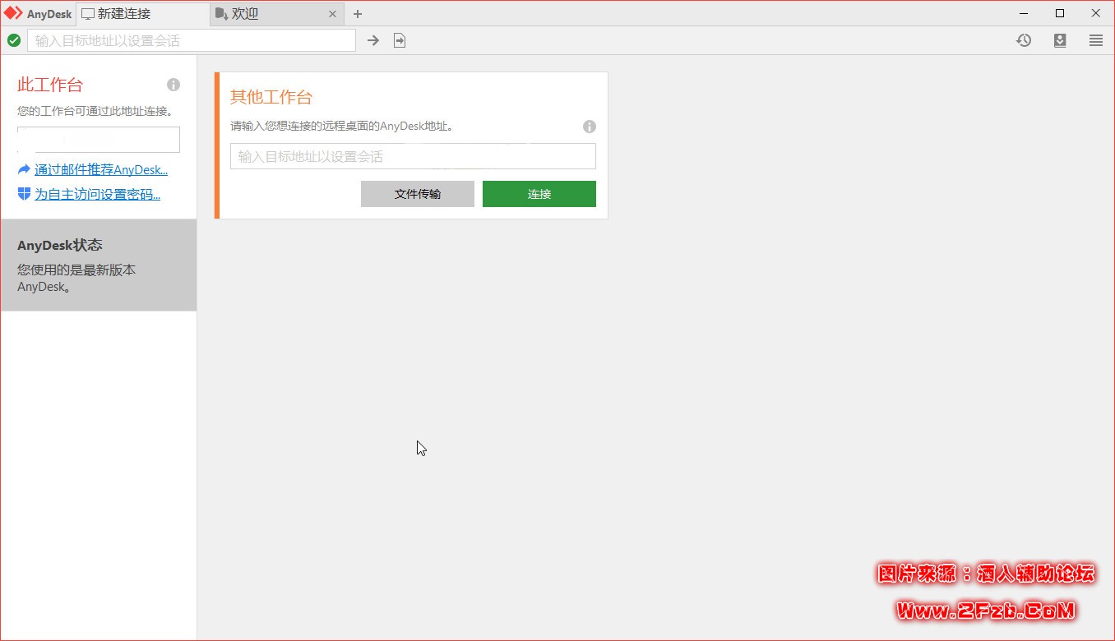This screenshot has width=1115, height=641.
Task: Click the share arrow icon beside 通过邮件推荐AnyDesk
Action: 24,169
